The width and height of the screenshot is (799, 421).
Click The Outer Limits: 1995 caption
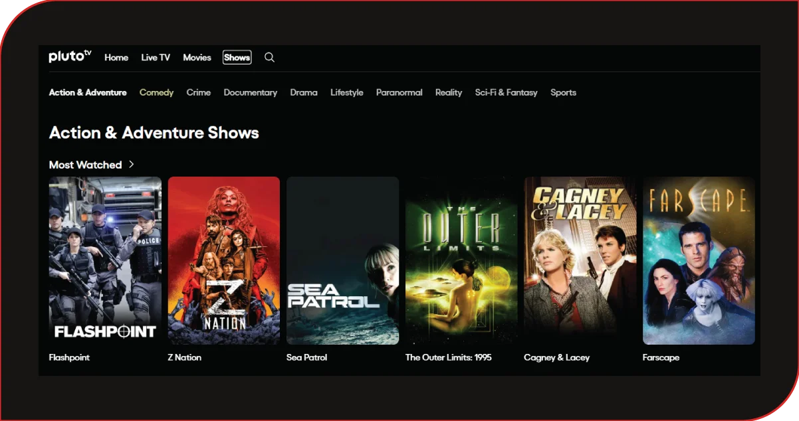pyautogui.click(x=448, y=357)
